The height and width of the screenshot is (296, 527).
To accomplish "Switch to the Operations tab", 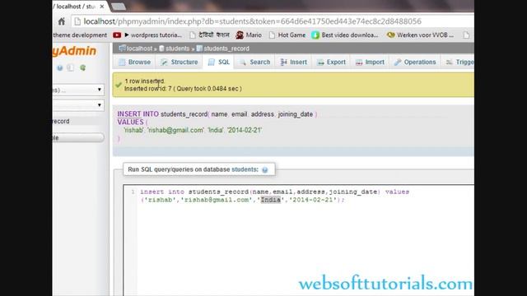I will click(415, 62).
